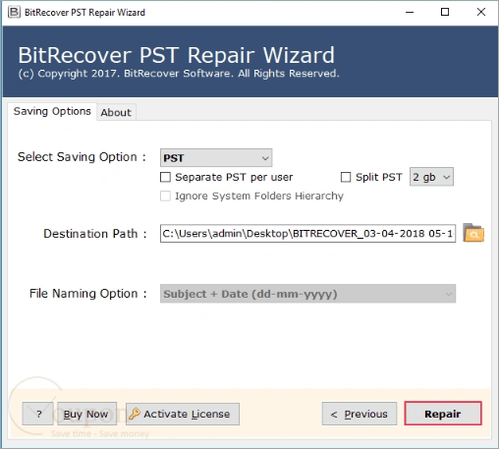The width and height of the screenshot is (499, 449).
Task: Close the BitRecover PST Repair Wizard window
Action: 481,13
